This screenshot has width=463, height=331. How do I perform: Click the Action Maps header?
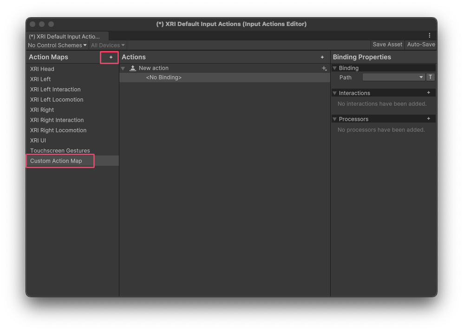pyautogui.click(x=48, y=57)
